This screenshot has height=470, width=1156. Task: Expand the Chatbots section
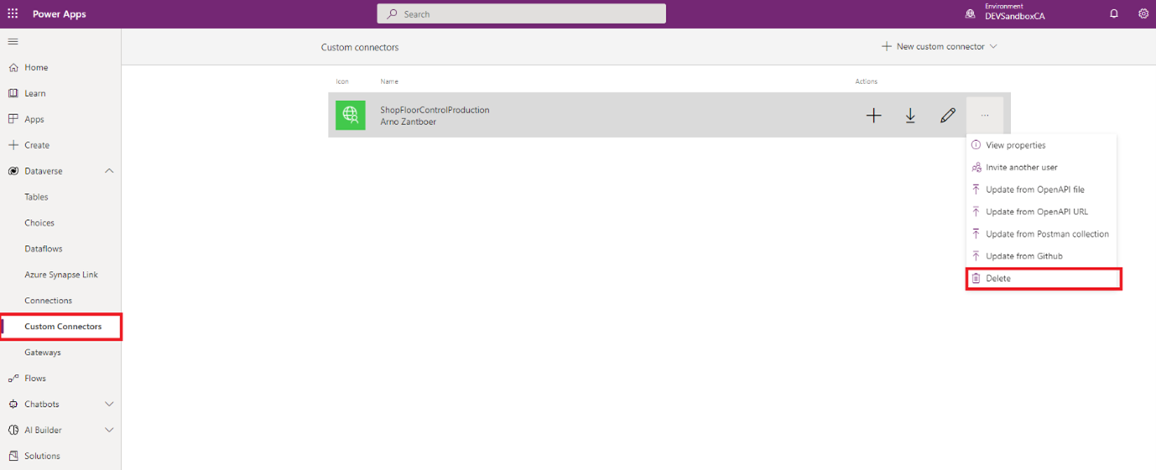pos(109,405)
